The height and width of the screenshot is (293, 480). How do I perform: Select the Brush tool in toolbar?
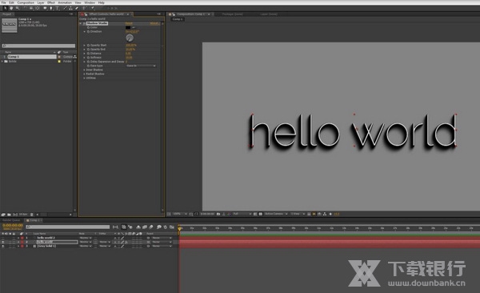65,8
